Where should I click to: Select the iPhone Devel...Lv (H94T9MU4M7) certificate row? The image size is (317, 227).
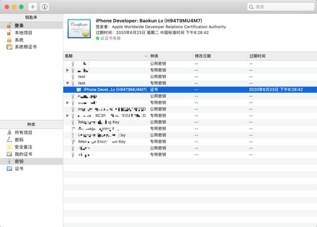190,90
